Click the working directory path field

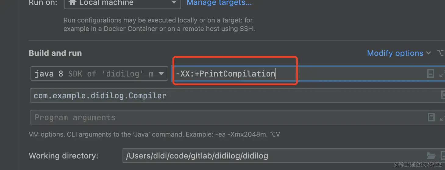coord(284,156)
